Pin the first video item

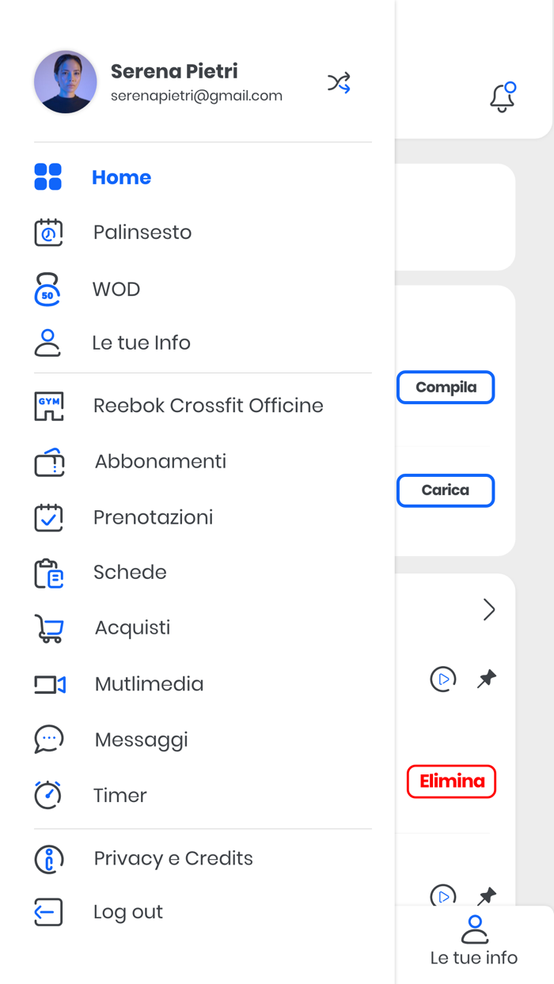point(488,678)
